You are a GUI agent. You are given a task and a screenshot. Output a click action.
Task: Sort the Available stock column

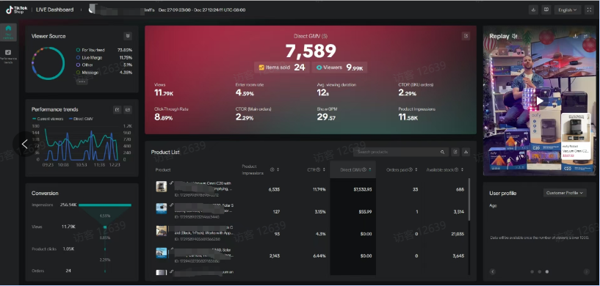[x=462, y=169]
